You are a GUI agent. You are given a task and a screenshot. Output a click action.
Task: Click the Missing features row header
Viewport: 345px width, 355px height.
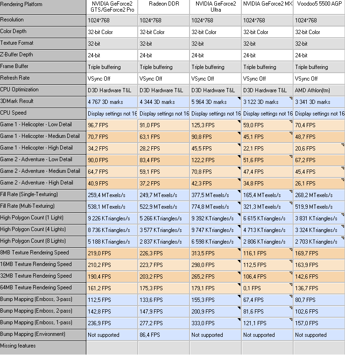pos(43,347)
